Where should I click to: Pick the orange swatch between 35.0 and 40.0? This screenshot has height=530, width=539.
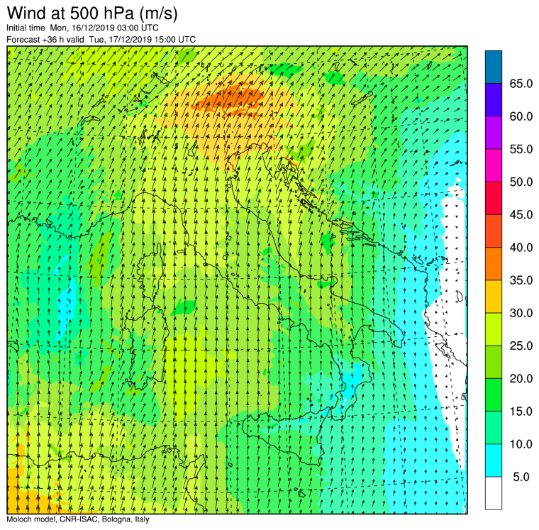494,264
